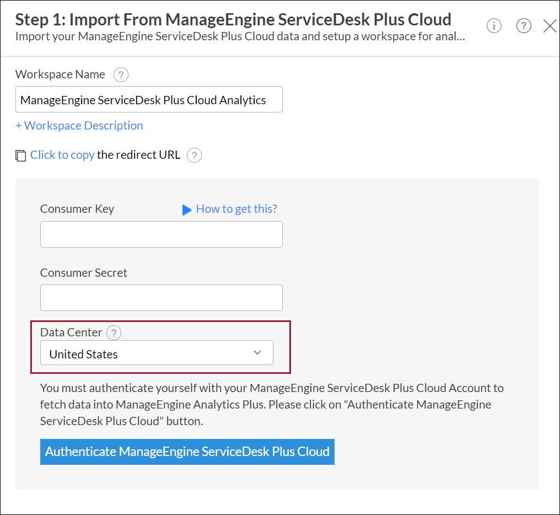560x515 pixels.
Task: Focus the Consumer Key input field
Action: coord(161,234)
